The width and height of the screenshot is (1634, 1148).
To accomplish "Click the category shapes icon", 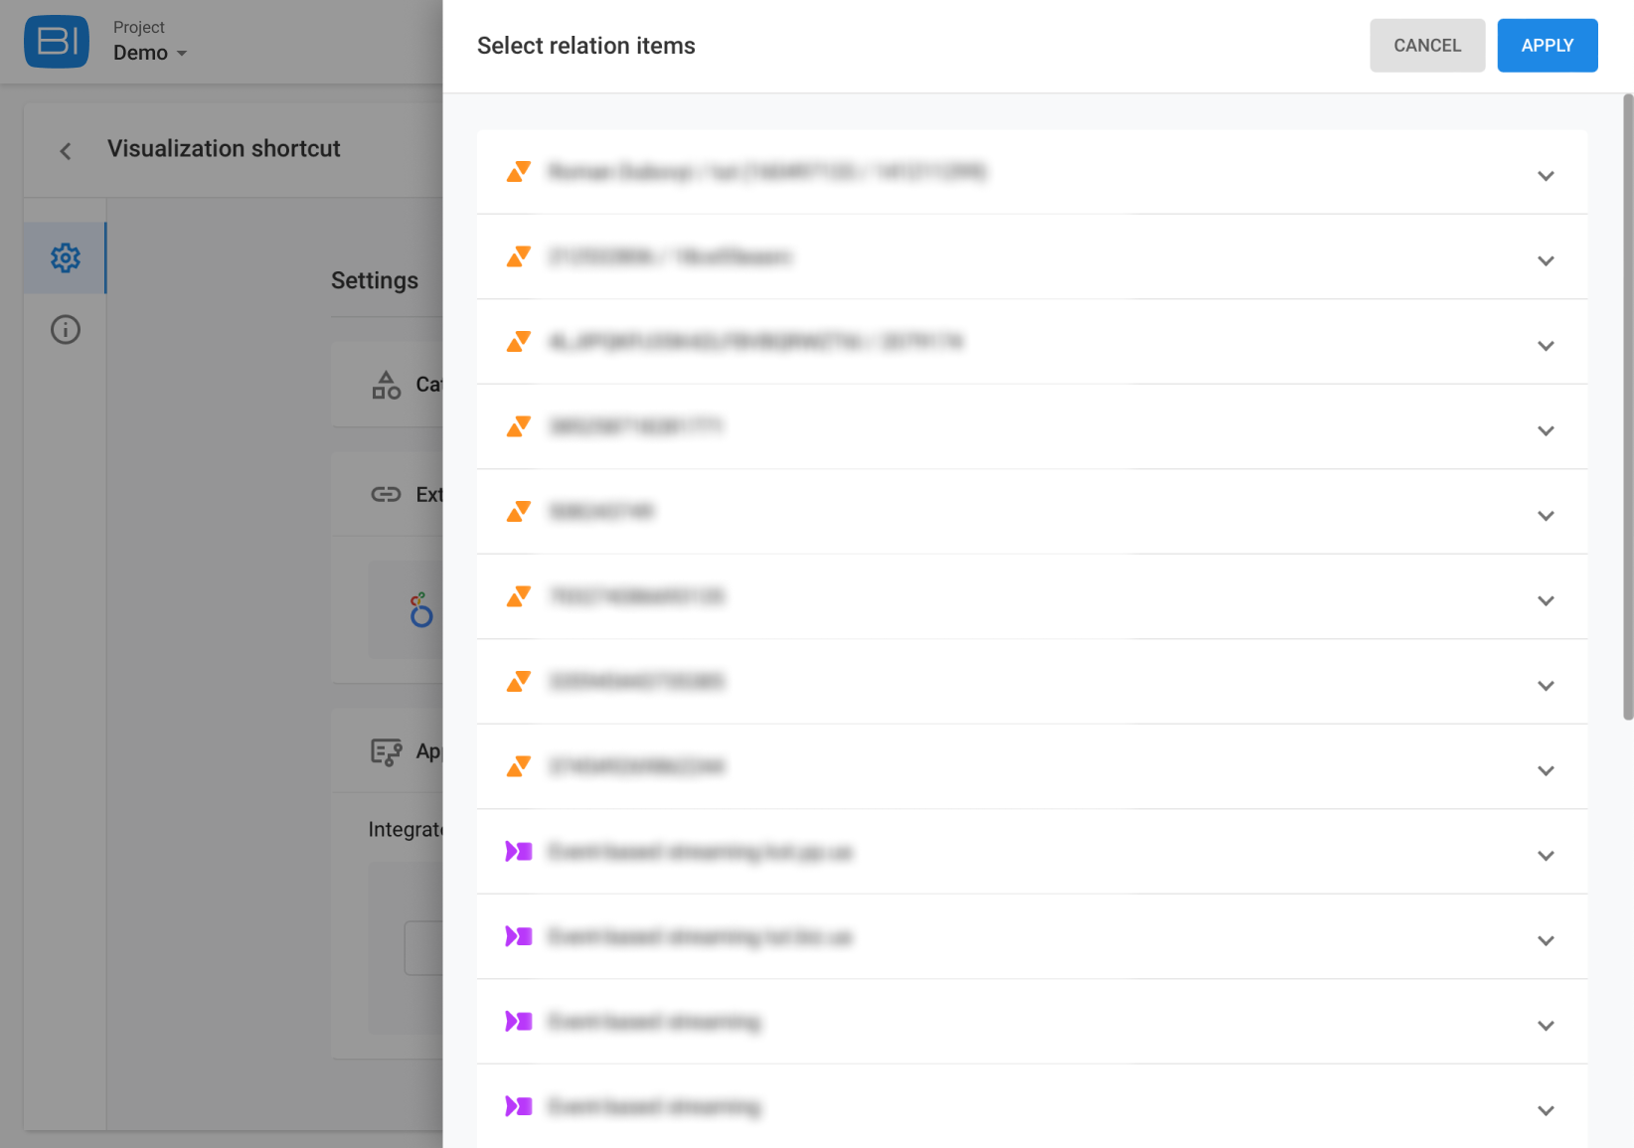I will click(386, 385).
